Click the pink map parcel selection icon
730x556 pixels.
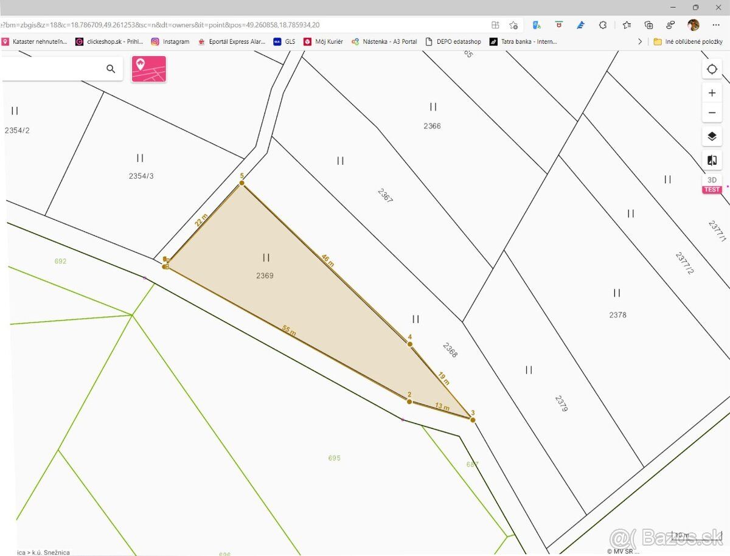pyautogui.click(x=149, y=69)
